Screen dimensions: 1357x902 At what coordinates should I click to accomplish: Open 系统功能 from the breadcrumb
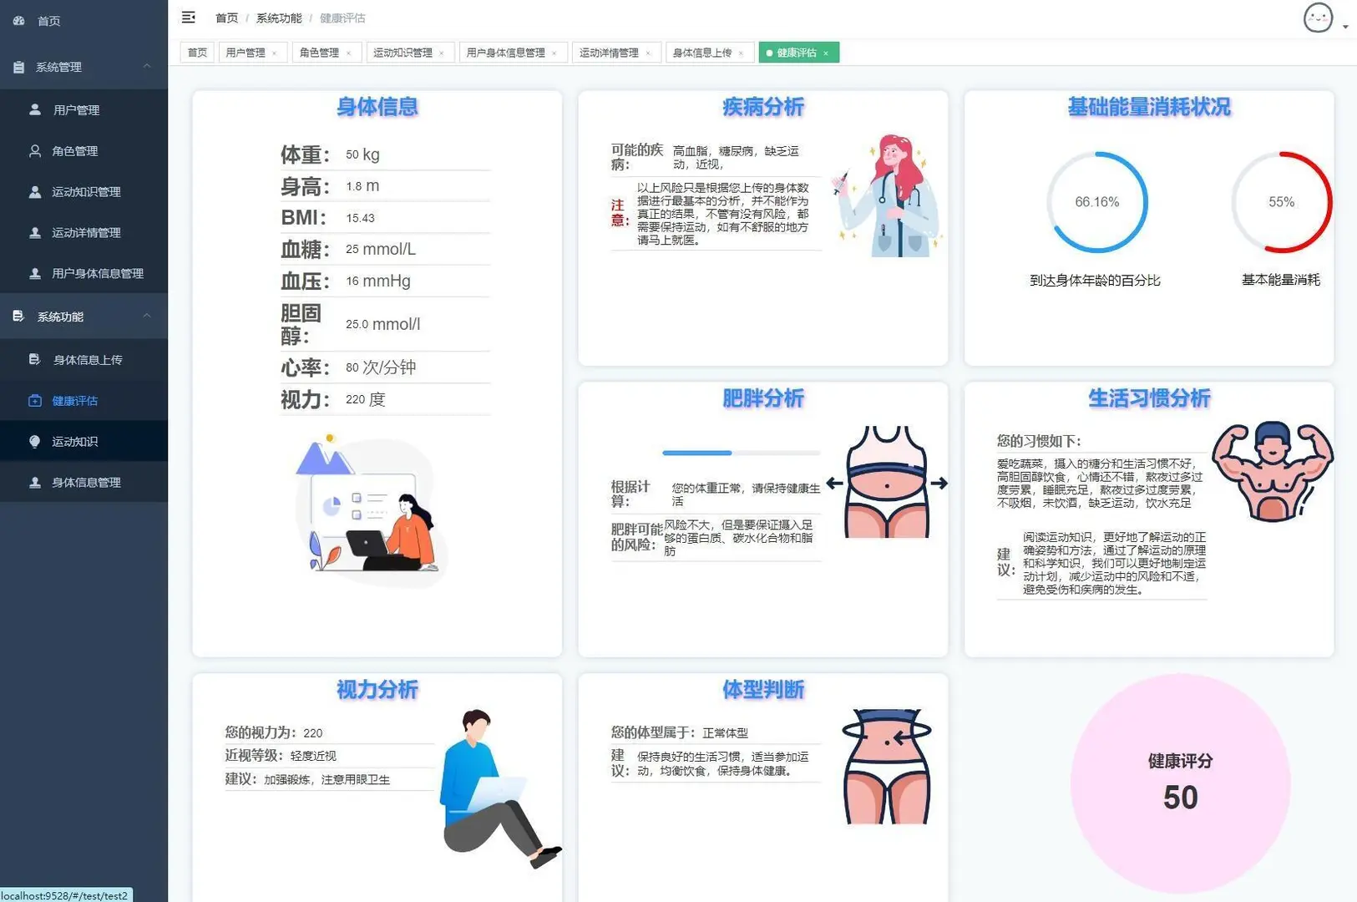[278, 18]
